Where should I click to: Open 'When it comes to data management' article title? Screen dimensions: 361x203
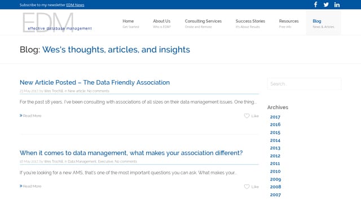pyautogui.click(x=131, y=153)
